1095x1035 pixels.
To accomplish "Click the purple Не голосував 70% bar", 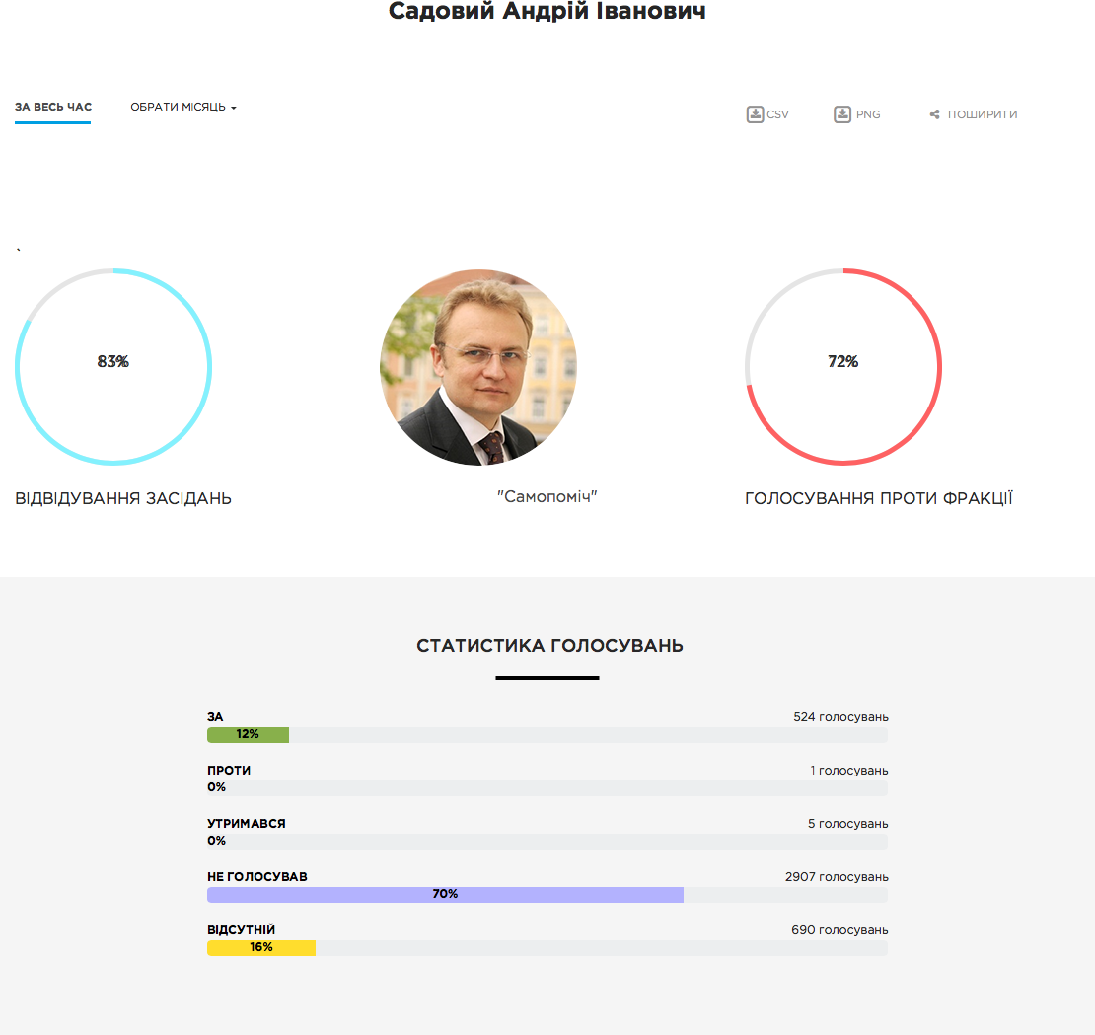I will click(445, 895).
